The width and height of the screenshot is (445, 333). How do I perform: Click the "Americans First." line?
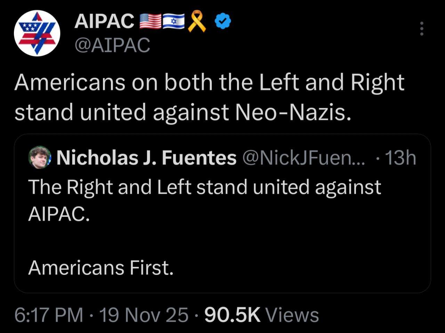tap(101, 268)
